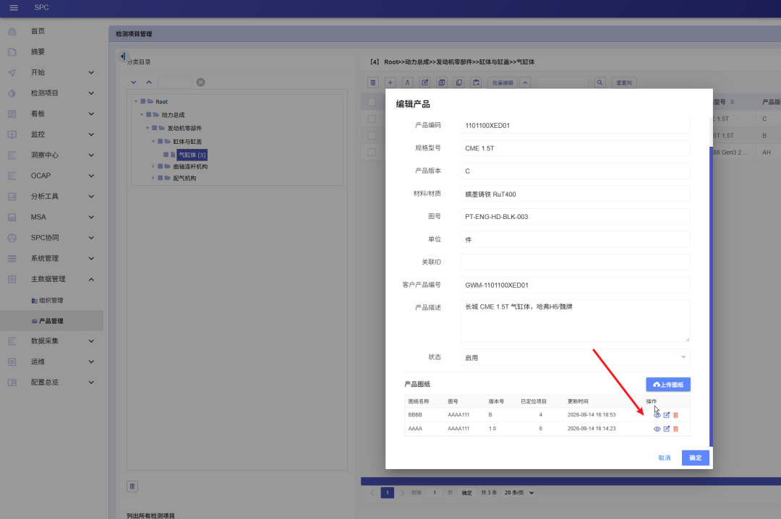Screen dimensions: 781x519
Task: Delete the AAAA drawing row
Action: [x=675, y=429]
